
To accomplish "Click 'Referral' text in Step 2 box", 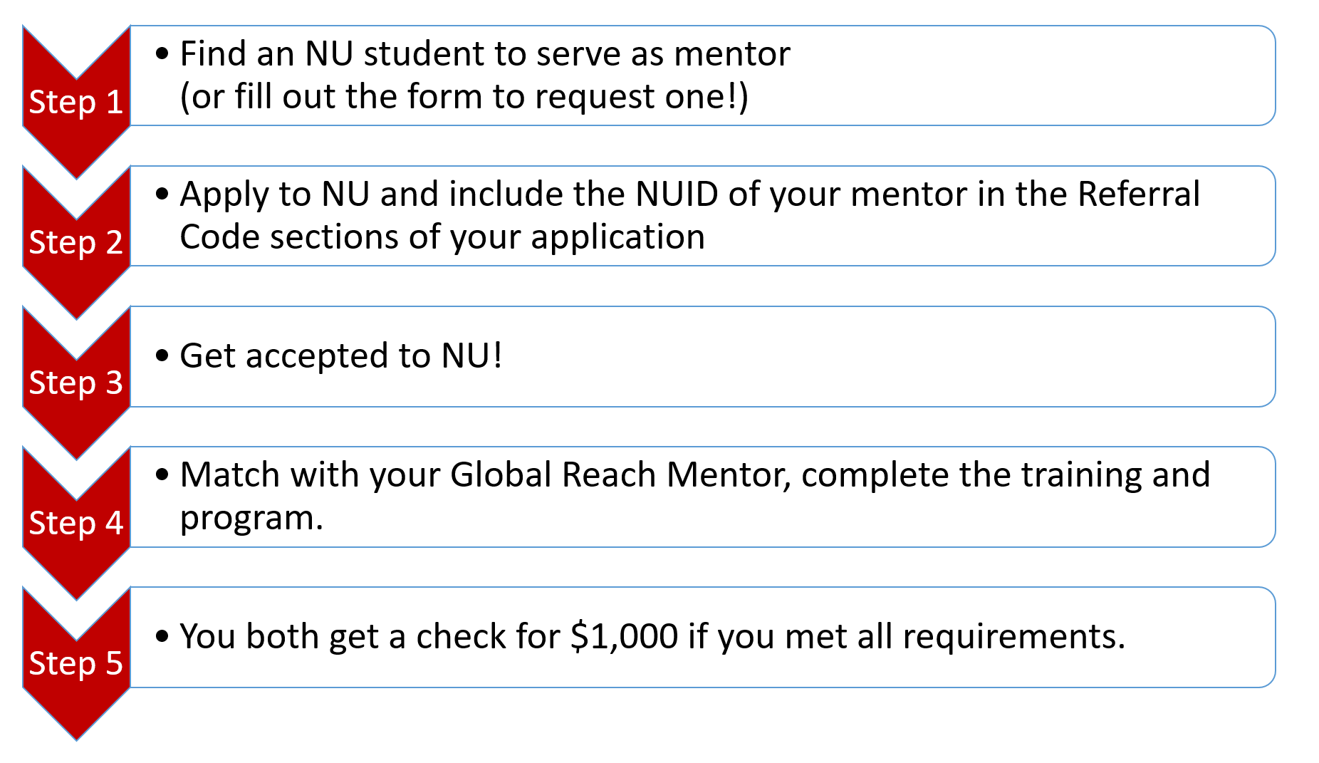I will click(x=1139, y=194).
